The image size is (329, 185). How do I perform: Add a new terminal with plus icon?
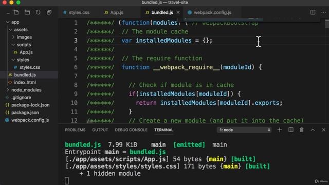280,130
